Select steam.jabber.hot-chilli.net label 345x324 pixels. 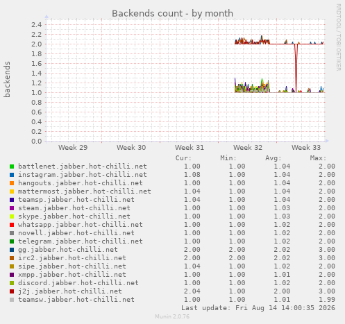tap(74, 208)
